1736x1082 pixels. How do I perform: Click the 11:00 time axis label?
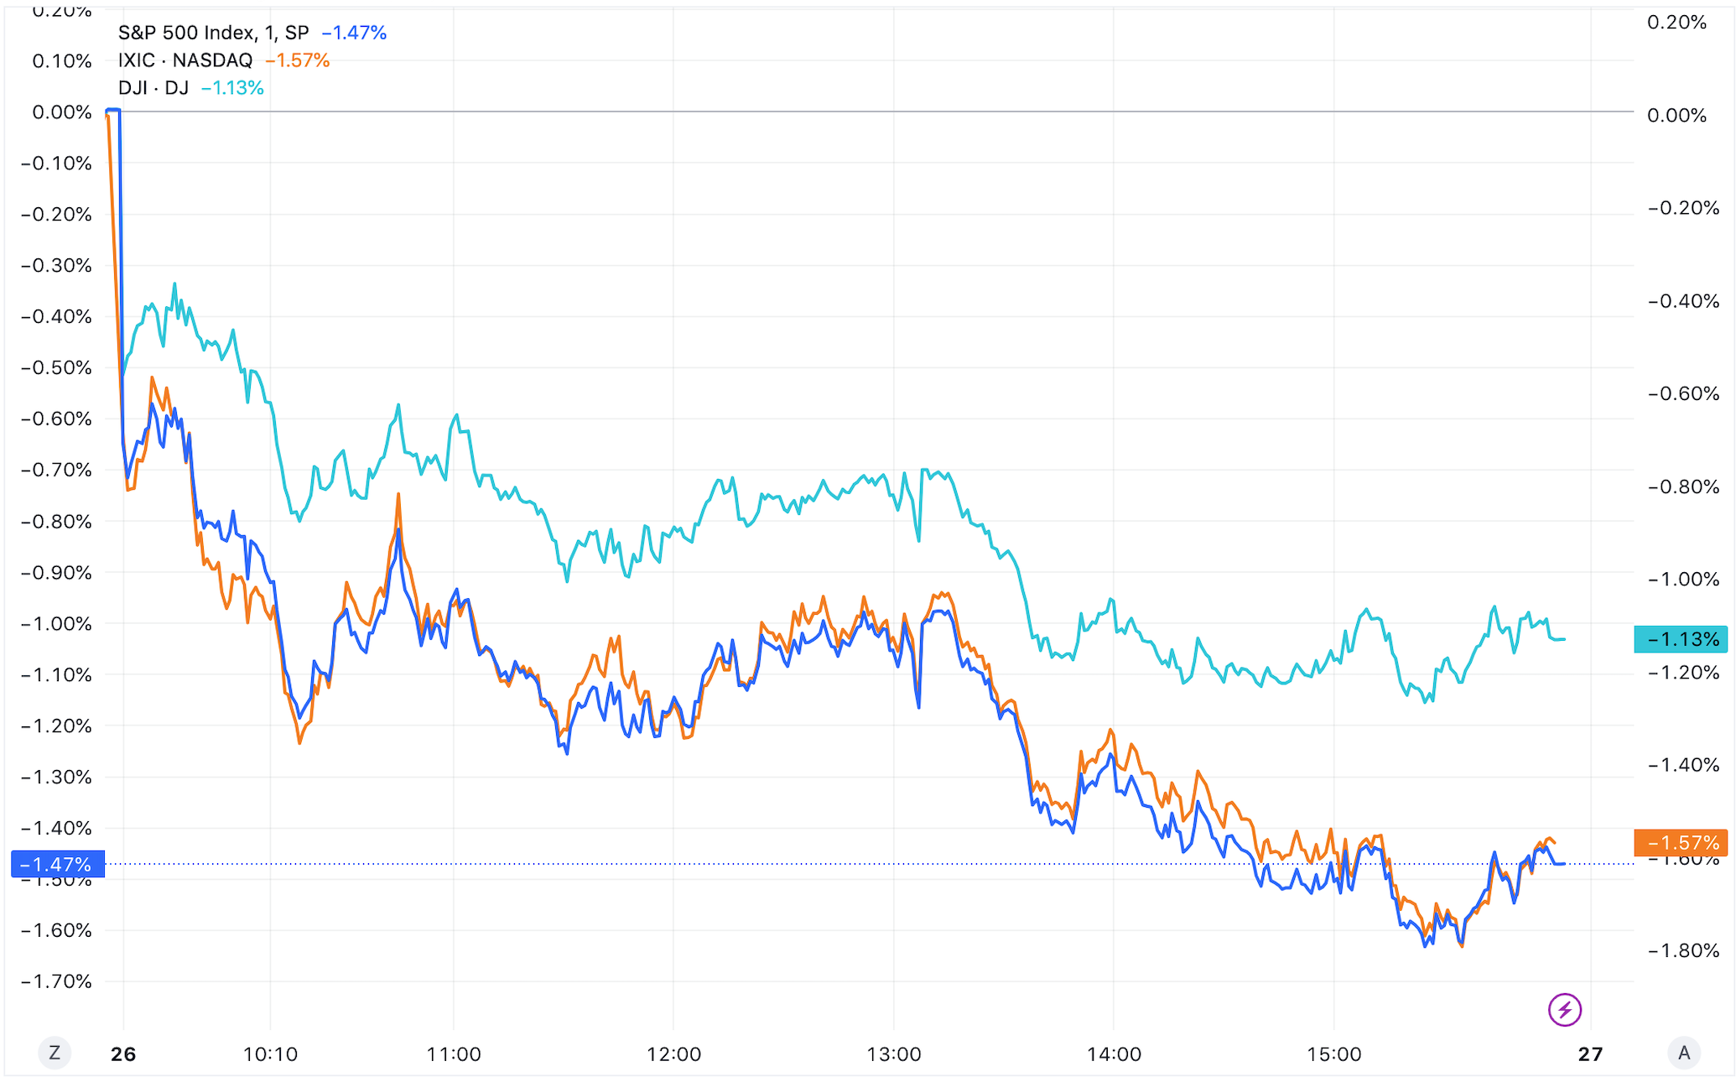click(x=454, y=1054)
